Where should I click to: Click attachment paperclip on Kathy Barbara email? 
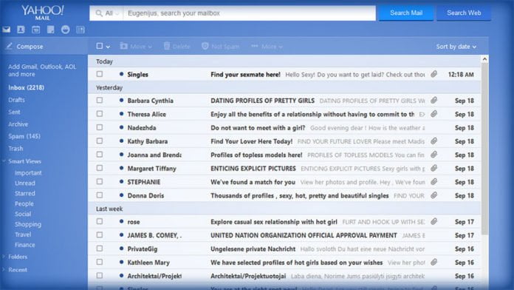click(434, 141)
